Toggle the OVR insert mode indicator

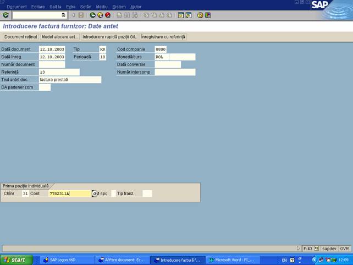pyautogui.click(x=344, y=249)
